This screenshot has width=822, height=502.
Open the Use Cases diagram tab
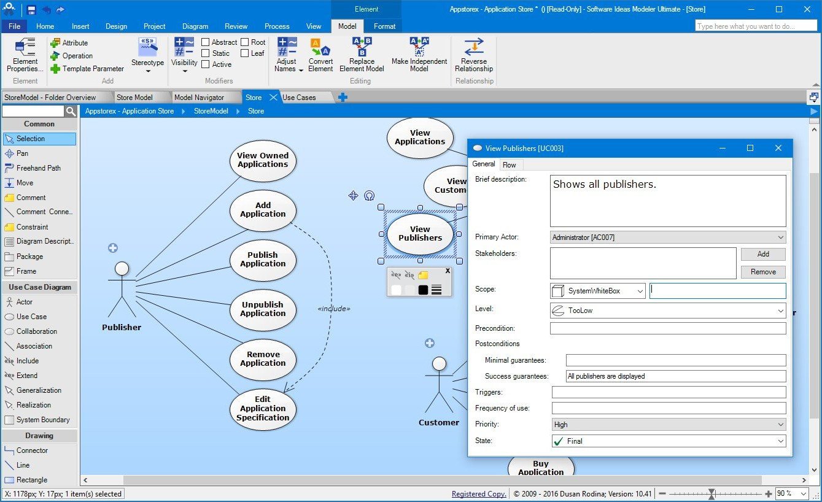coord(299,97)
